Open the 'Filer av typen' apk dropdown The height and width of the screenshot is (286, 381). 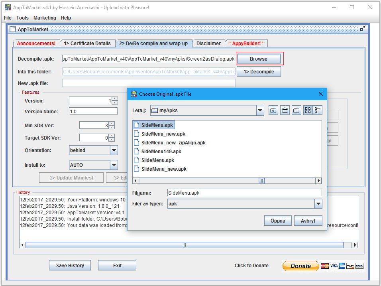(318, 204)
